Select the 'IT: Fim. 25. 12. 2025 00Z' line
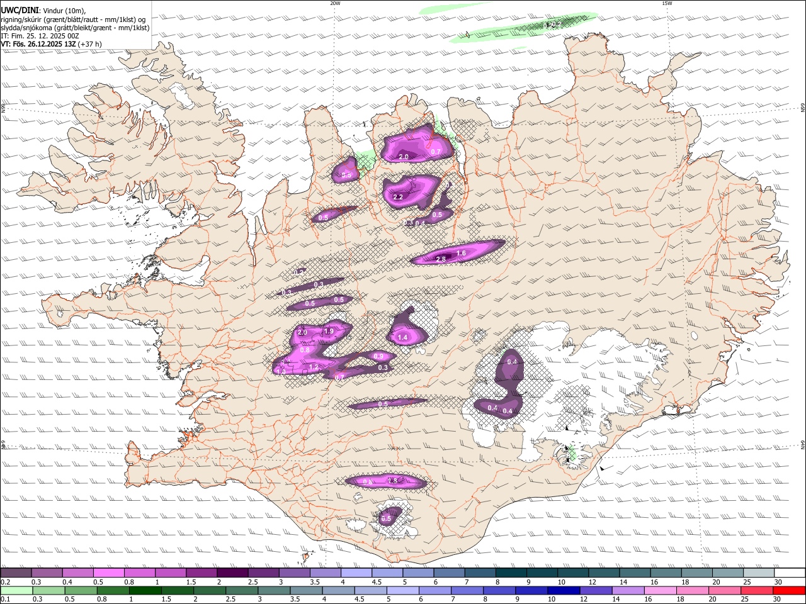Viewport: 806px width, 604px height. 40,36
